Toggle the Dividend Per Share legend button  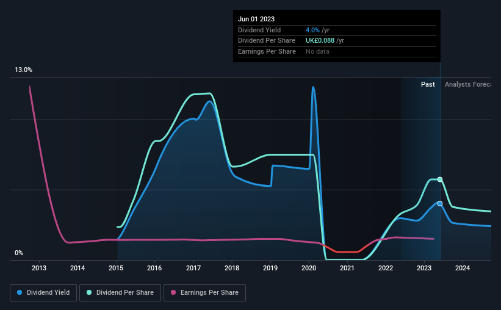click(120, 293)
